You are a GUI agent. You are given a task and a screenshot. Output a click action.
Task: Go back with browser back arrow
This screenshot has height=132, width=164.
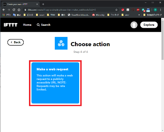pos(4,10)
